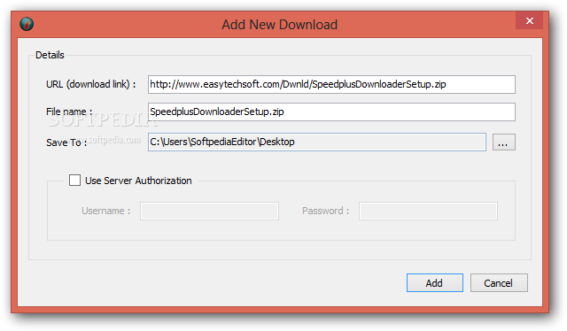Click the Add button
This screenshot has width=567, height=331.
point(435,282)
